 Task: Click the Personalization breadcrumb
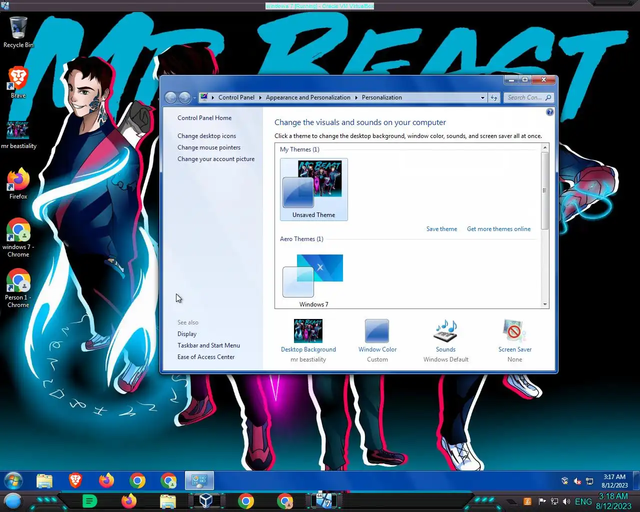coord(381,97)
